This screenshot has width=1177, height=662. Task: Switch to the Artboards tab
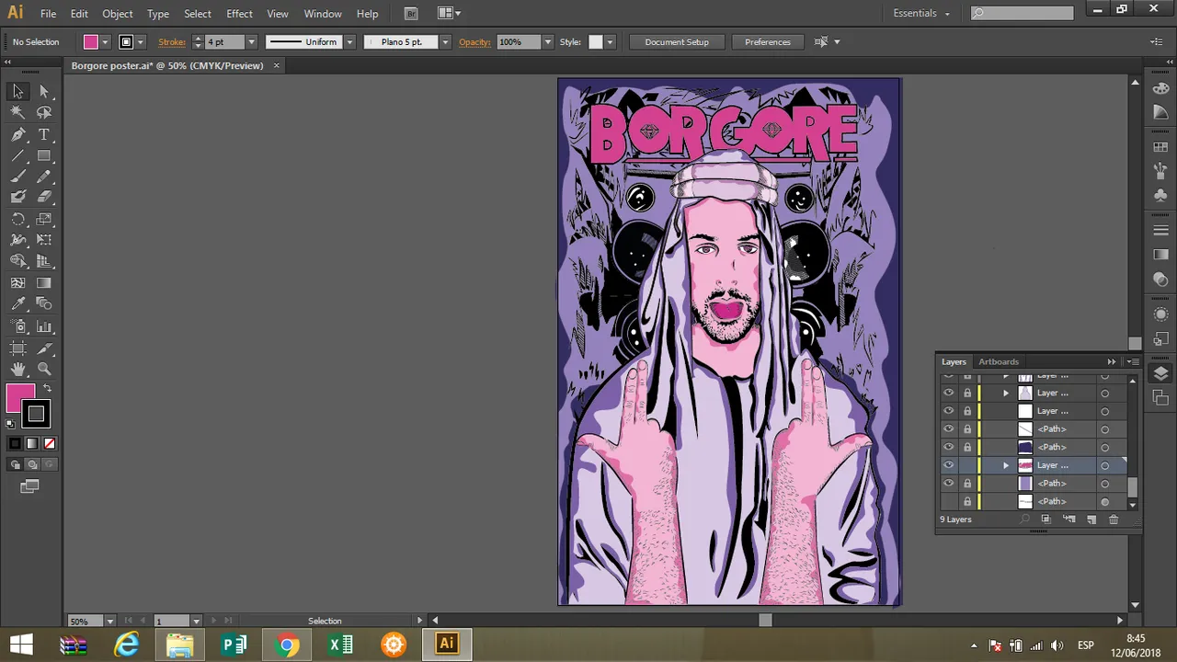[999, 361]
